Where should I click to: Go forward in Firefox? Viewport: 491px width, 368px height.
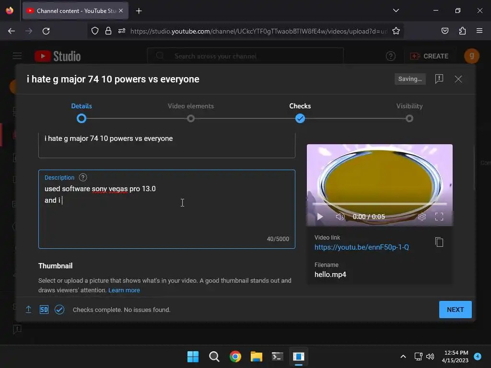29,31
